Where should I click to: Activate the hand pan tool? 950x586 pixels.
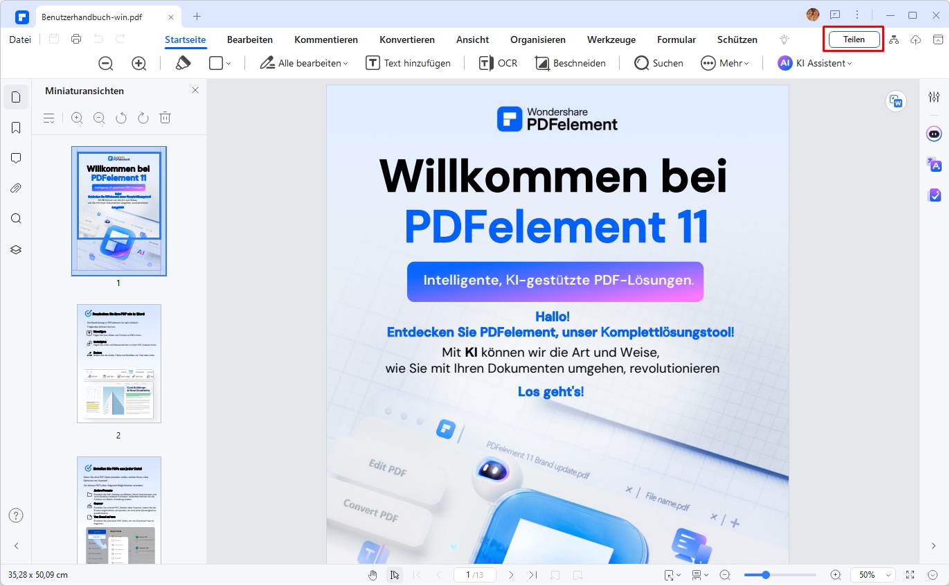point(373,575)
